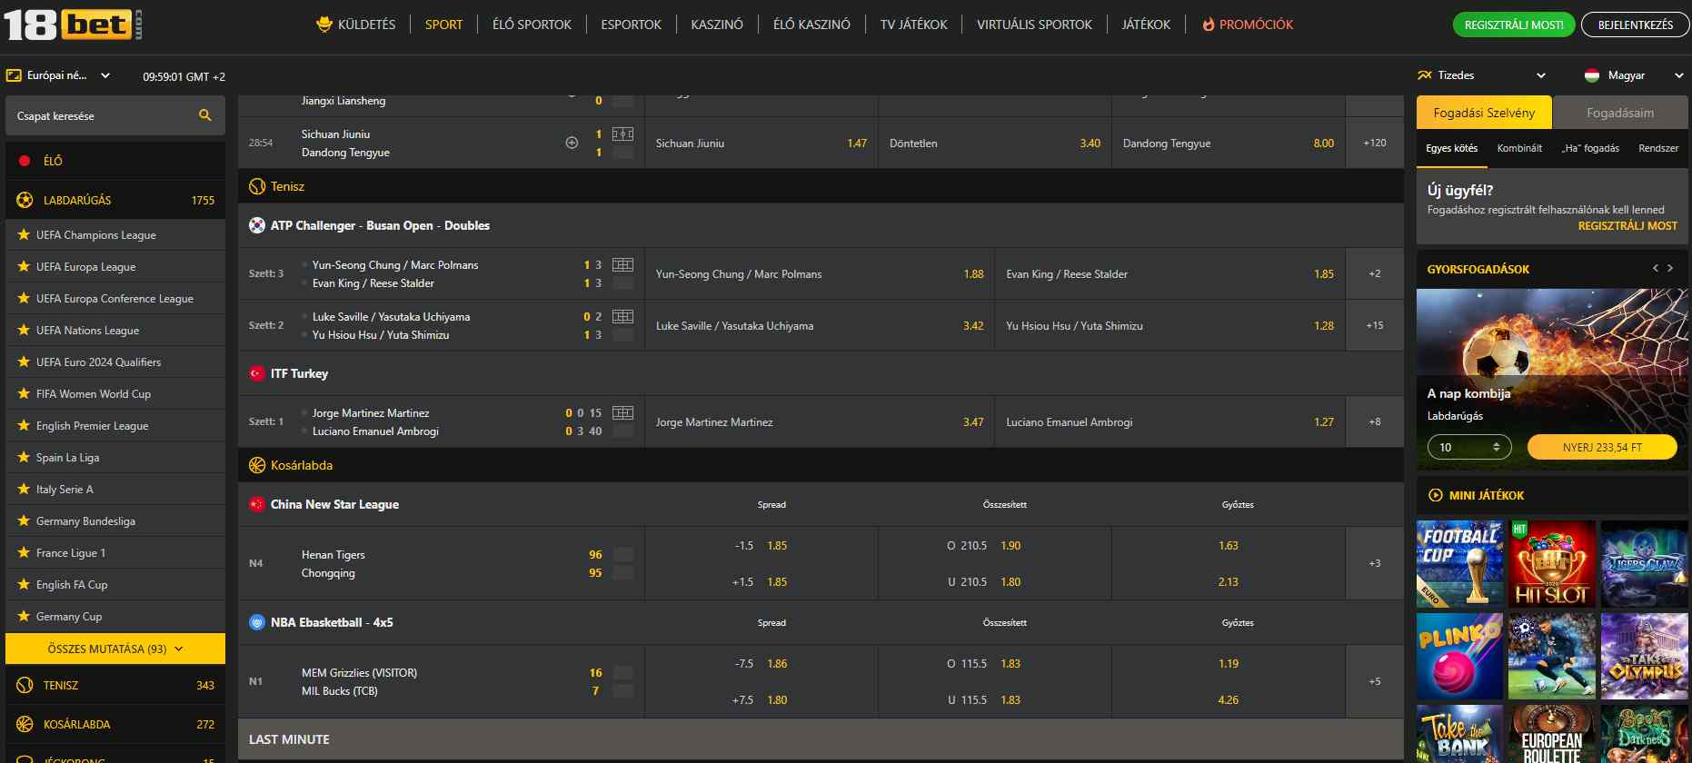The width and height of the screenshot is (1692, 763).
Task: Expand +5 markets for MEM Grizzlies match
Action: coord(1375,681)
